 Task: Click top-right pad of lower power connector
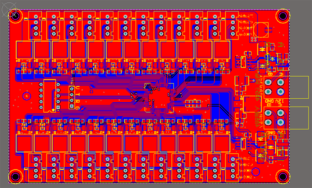click(x=281, y=113)
